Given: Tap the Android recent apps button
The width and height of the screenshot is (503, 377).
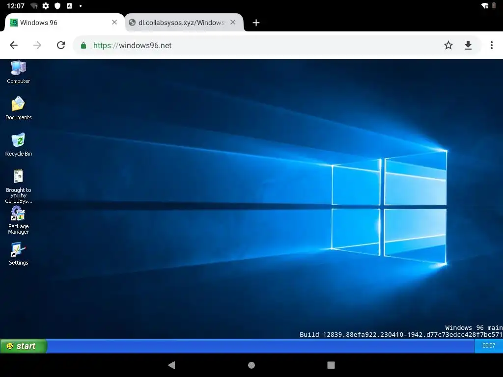Looking at the screenshot, I should pos(331,365).
